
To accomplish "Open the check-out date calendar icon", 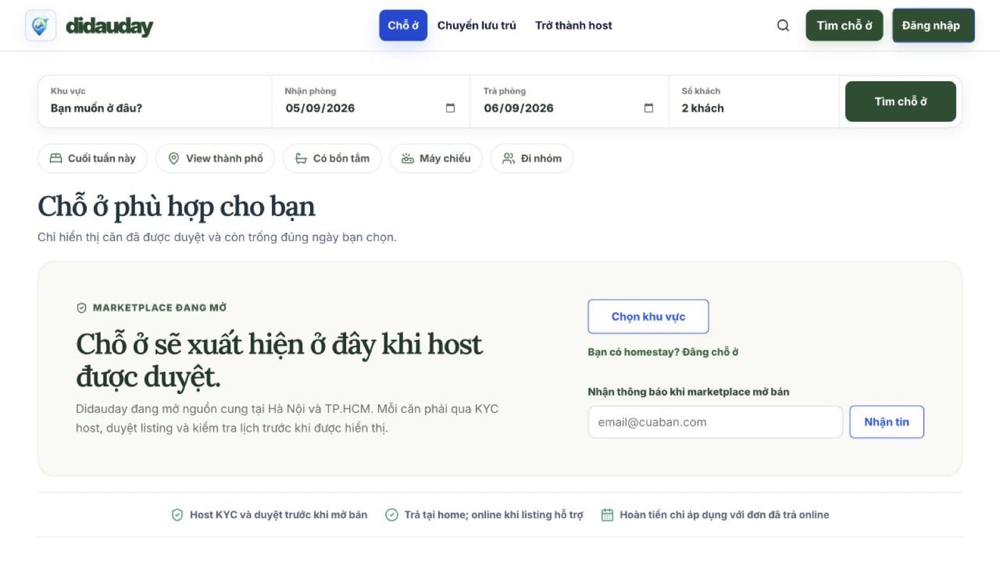I will tap(648, 108).
